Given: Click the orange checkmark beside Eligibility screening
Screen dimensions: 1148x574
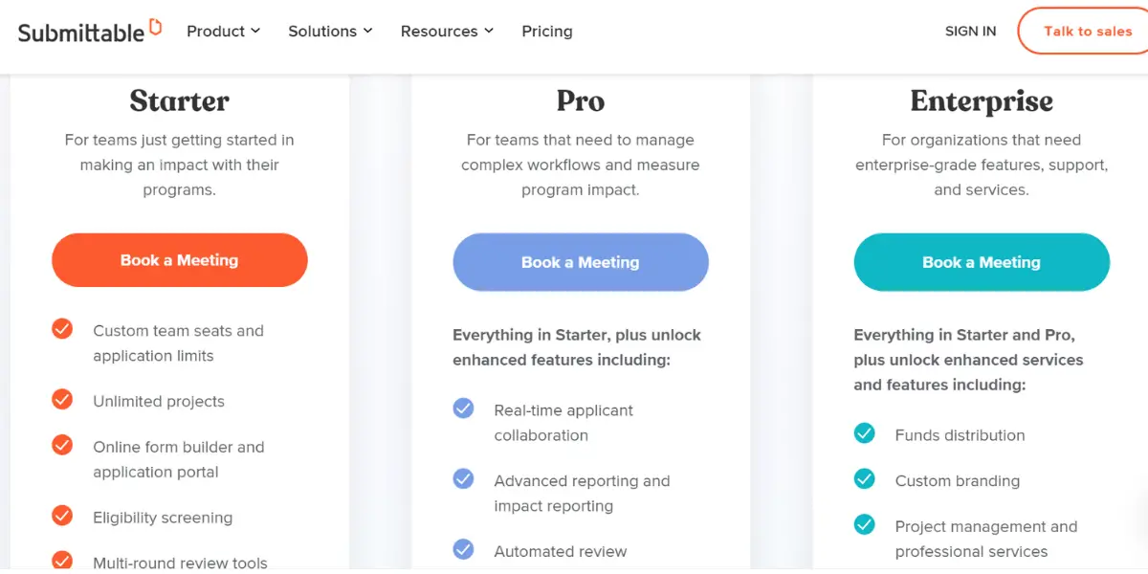Looking at the screenshot, I should coord(62,516).
